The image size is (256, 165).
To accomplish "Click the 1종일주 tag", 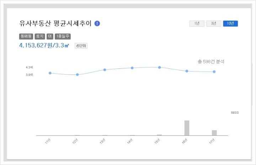I will [63, 36].
